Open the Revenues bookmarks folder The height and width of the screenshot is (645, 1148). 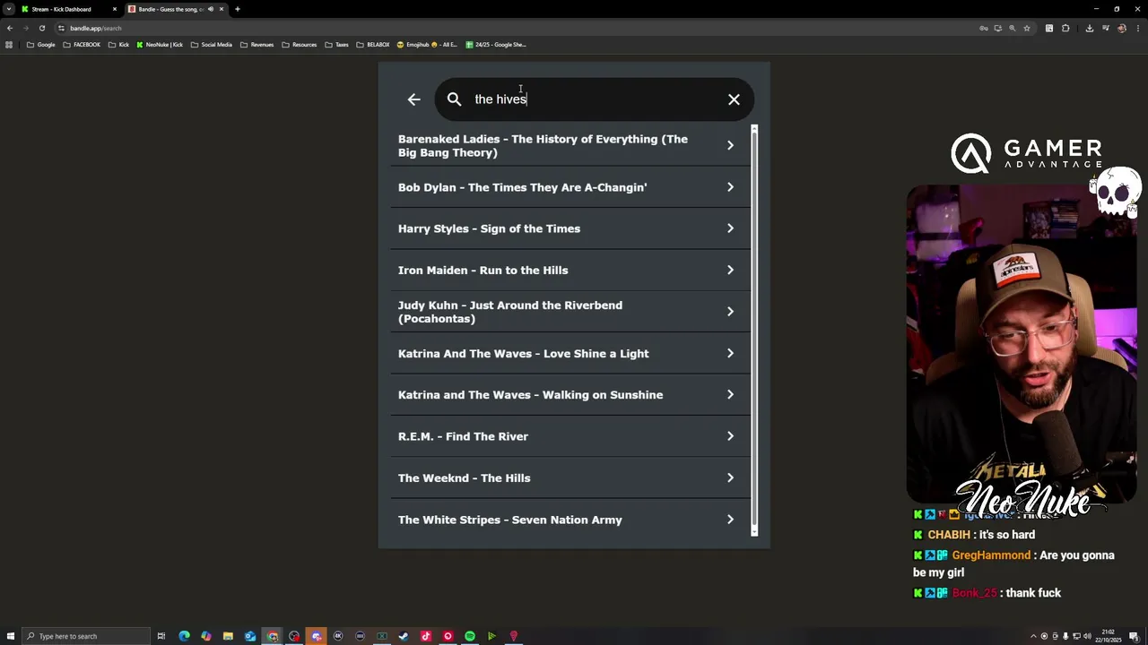click(257, 45)
